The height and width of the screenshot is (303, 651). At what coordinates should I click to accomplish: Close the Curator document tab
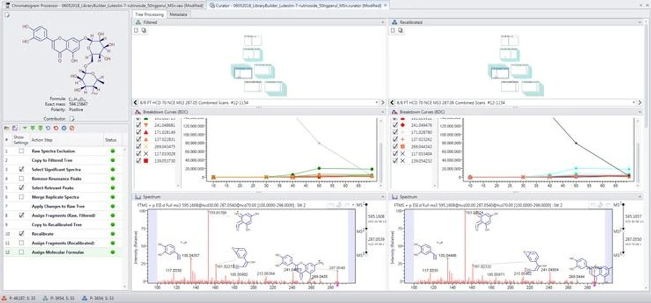(x=385, y=5)
